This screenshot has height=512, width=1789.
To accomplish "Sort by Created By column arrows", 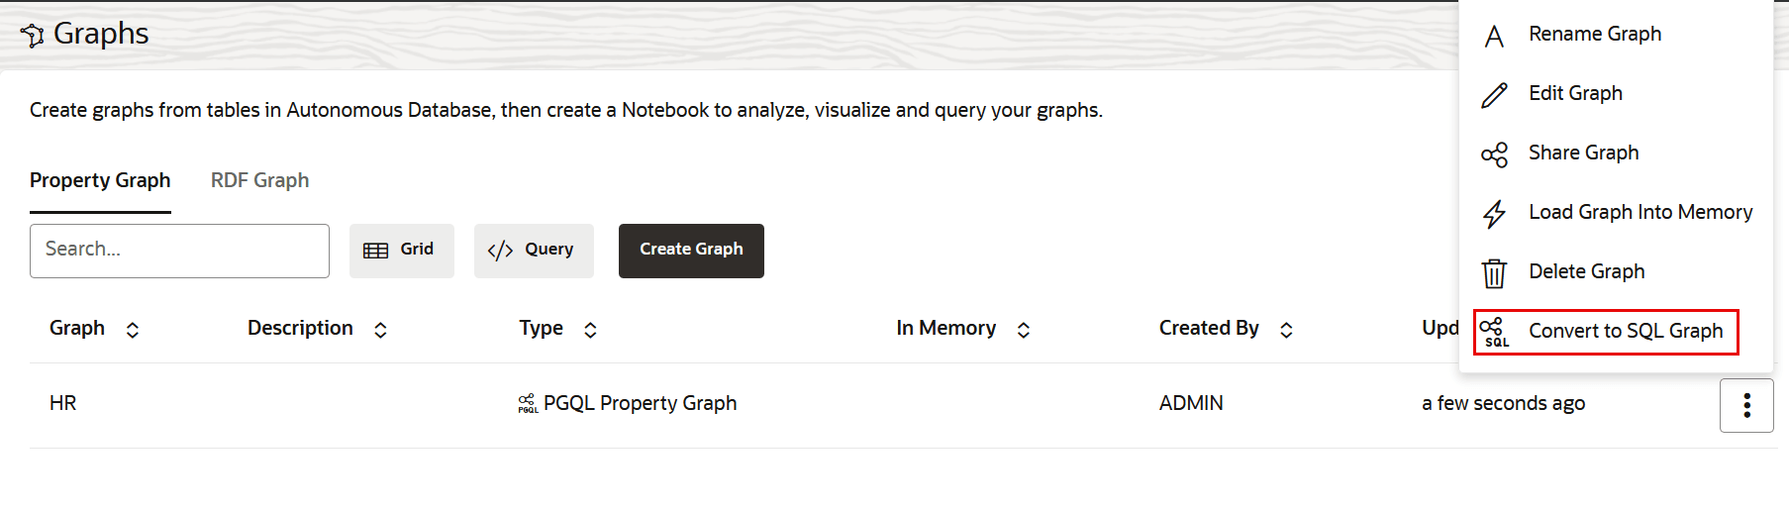I will 1286,330.
